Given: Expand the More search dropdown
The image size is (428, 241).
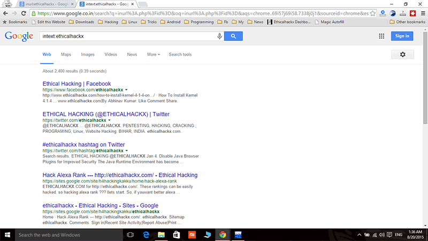Looking at the screenshot, I should (x=154, y=55).
